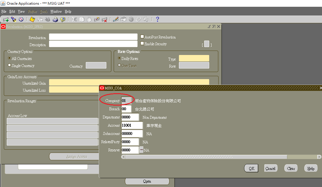Open list of values button beside Reserve
Viewport: 322px width, 187px height.
[142, 150]
